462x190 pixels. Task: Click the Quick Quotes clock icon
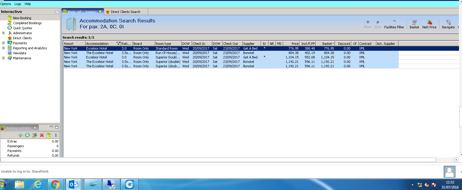(x=10, y=28)
